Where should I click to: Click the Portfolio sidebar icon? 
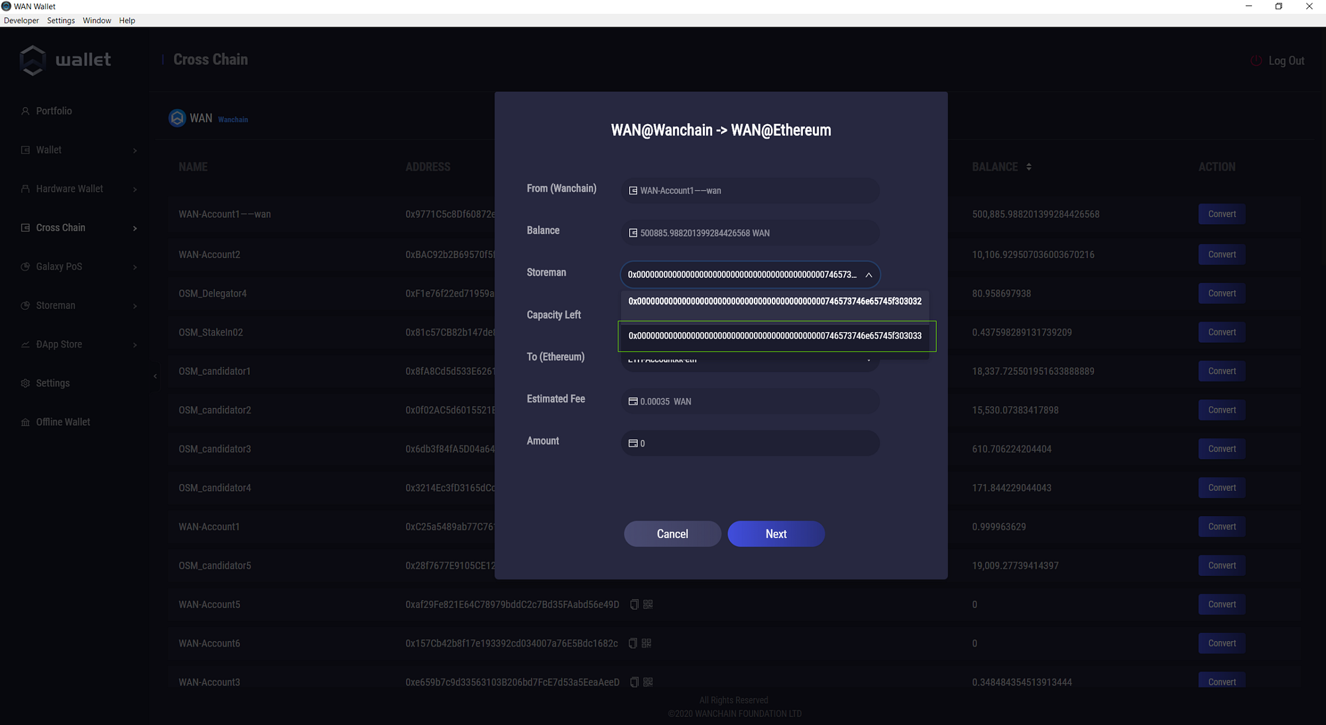coord(25,111)
